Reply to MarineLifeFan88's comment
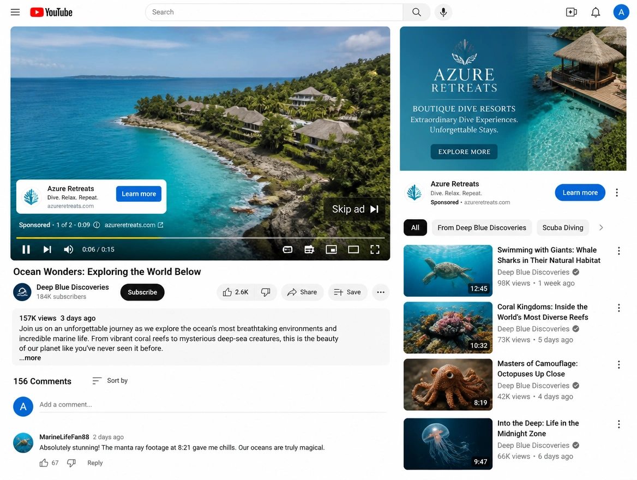The width and height of the screenshot is (637, 480). pos(95,463)
